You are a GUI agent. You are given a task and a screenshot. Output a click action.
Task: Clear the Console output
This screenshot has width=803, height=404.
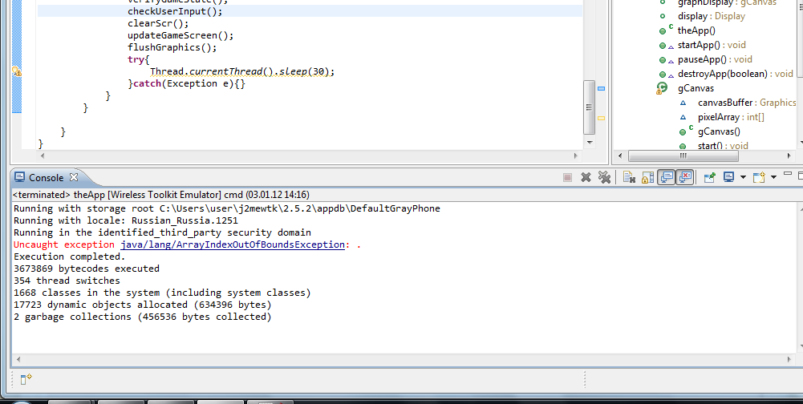coord(629,177)
